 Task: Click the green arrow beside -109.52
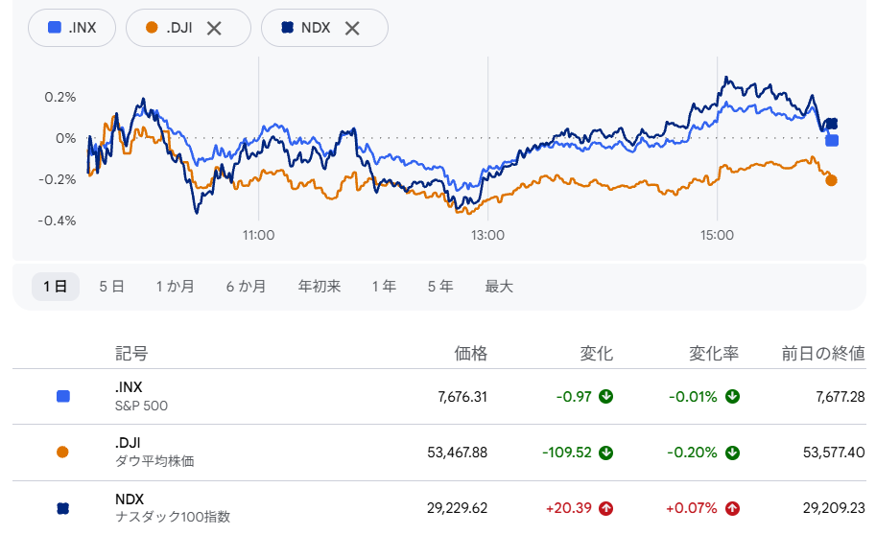605,453
